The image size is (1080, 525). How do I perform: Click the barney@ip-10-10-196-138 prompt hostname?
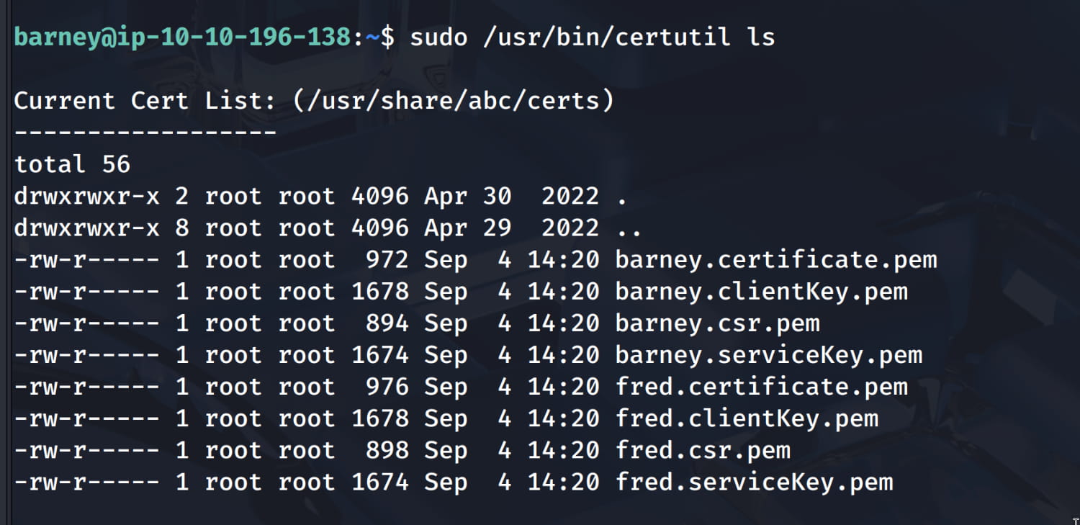pyautogui.click(x=182, y=37)
